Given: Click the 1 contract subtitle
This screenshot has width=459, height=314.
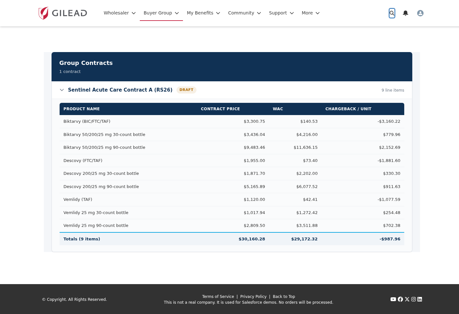Looking at the screenshot, I should click(70, 72).
